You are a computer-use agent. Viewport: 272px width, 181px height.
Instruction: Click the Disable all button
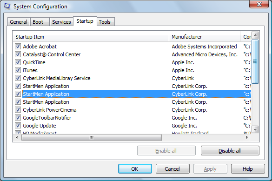coord(230,151)
